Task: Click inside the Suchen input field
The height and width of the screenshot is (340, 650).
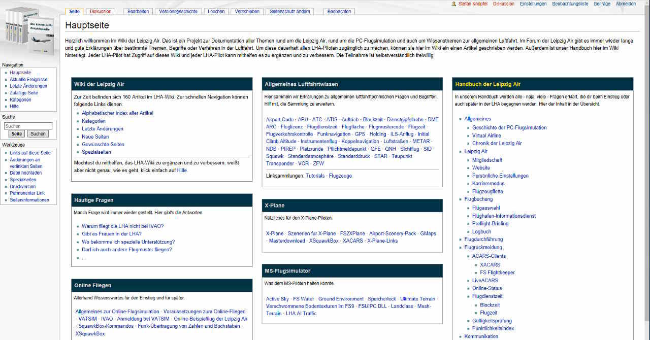Action: click(x=28, y=125)
